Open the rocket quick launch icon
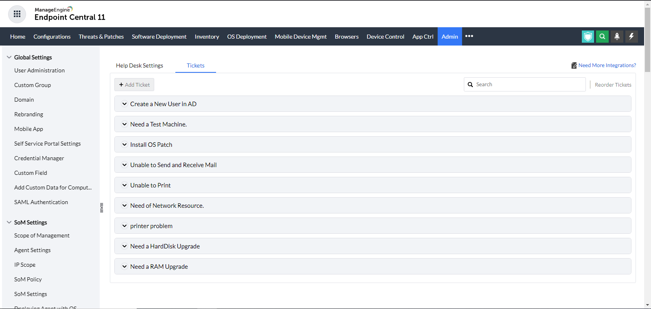Viewport: 651px width, 309px height. [617, 37]
